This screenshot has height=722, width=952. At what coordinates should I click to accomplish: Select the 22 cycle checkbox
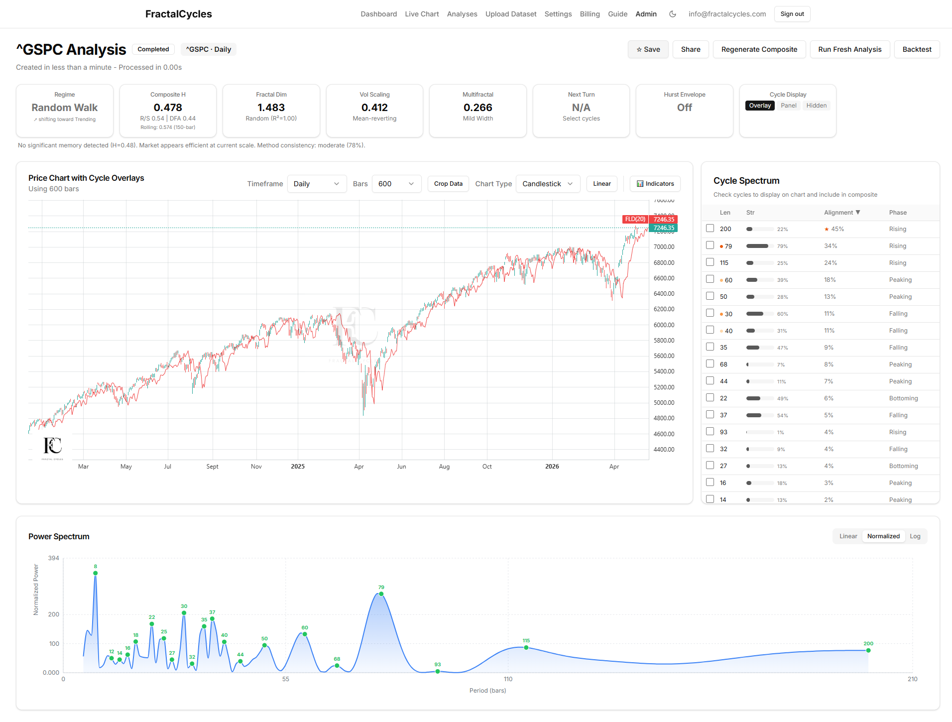710,398
